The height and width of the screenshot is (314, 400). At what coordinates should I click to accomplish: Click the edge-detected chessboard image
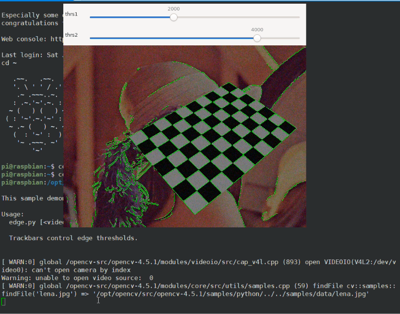pos(185,136)
